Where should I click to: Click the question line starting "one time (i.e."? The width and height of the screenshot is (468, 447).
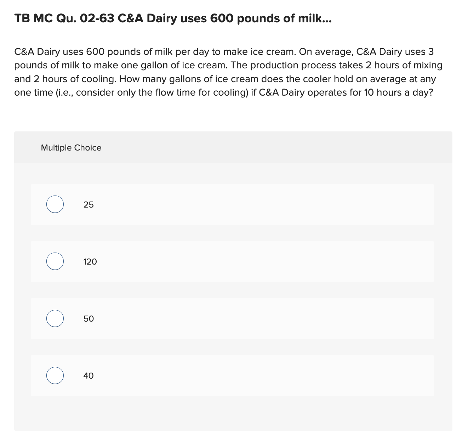223,92
